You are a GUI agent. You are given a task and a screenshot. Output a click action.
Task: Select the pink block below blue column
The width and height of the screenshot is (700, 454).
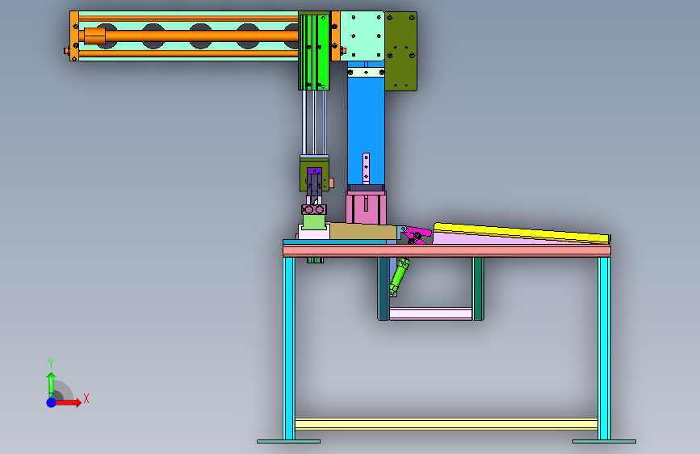pos(366,208)
